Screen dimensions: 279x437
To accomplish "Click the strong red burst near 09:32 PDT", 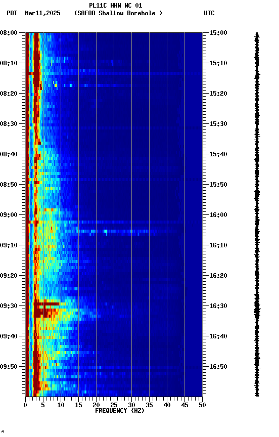I will click(x=42, y=312).
